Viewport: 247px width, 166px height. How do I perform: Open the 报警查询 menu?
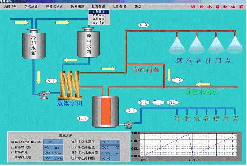click(x=119, y=7)
